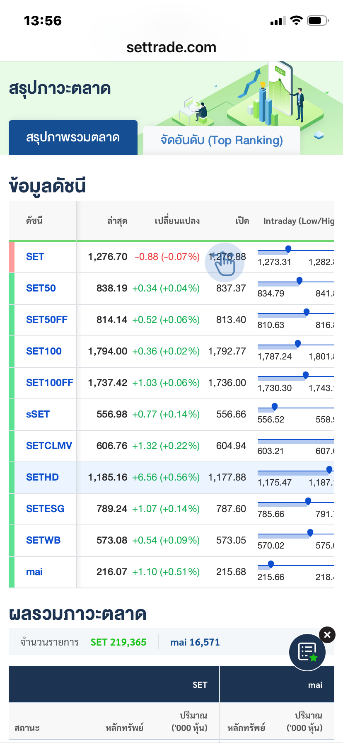Tap the เปลี่ยนแปลง column header

point(177,221)
